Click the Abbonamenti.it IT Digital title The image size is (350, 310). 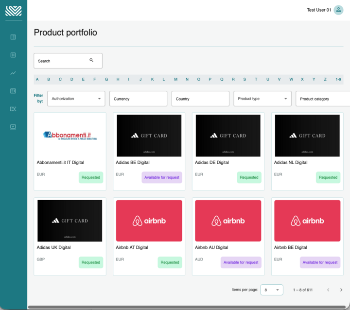pos(60,162)
